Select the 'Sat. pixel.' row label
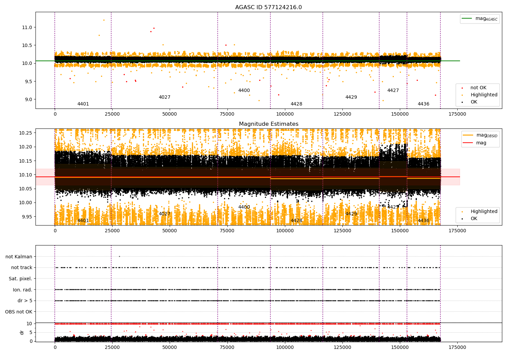 (21, 279)
